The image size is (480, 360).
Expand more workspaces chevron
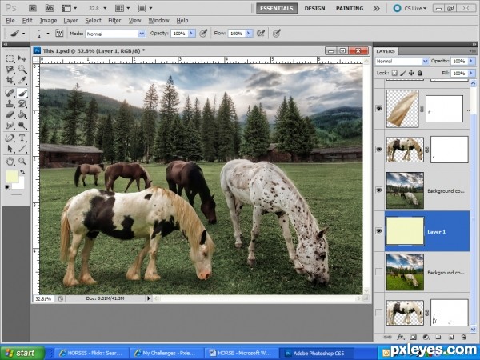point(376,9)
